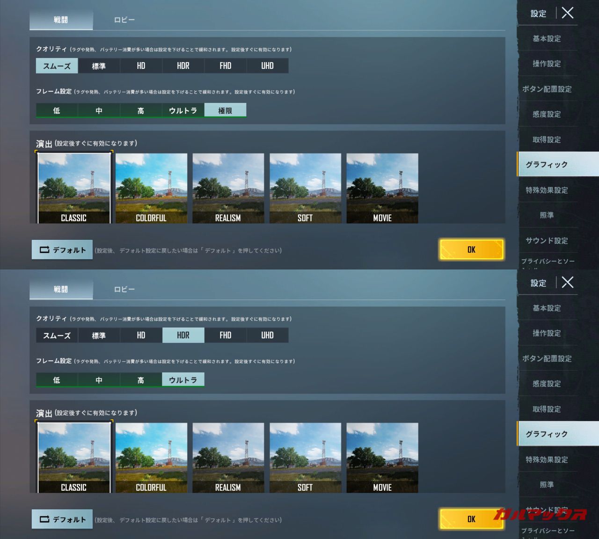599x539 pixels.
Task: Close settings with X in lower screenshot
Action: pyautogui.click(x=567, y=282)
